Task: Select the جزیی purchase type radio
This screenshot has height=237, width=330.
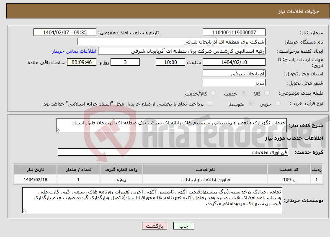Action: [x=278, y=103]
